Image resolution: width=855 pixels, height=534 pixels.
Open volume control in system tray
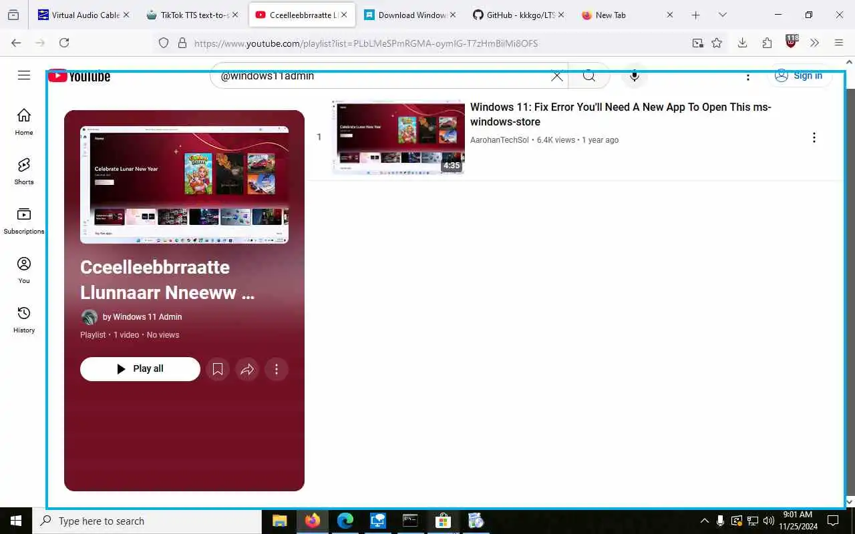point(768,521)
